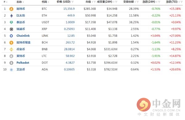185x120 pixels.
Task: Click the 中金网 watermark logo
Action: [159, 107]
